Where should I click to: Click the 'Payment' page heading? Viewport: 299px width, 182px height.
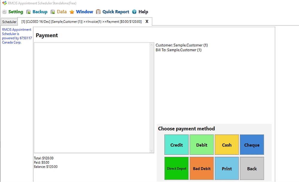[47, 35]
